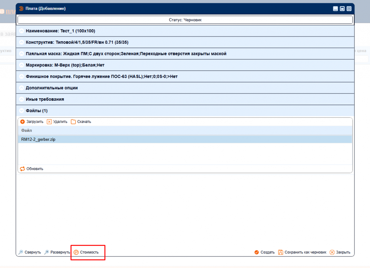Click the Свернуть collapse-all icon

[21, 252]
